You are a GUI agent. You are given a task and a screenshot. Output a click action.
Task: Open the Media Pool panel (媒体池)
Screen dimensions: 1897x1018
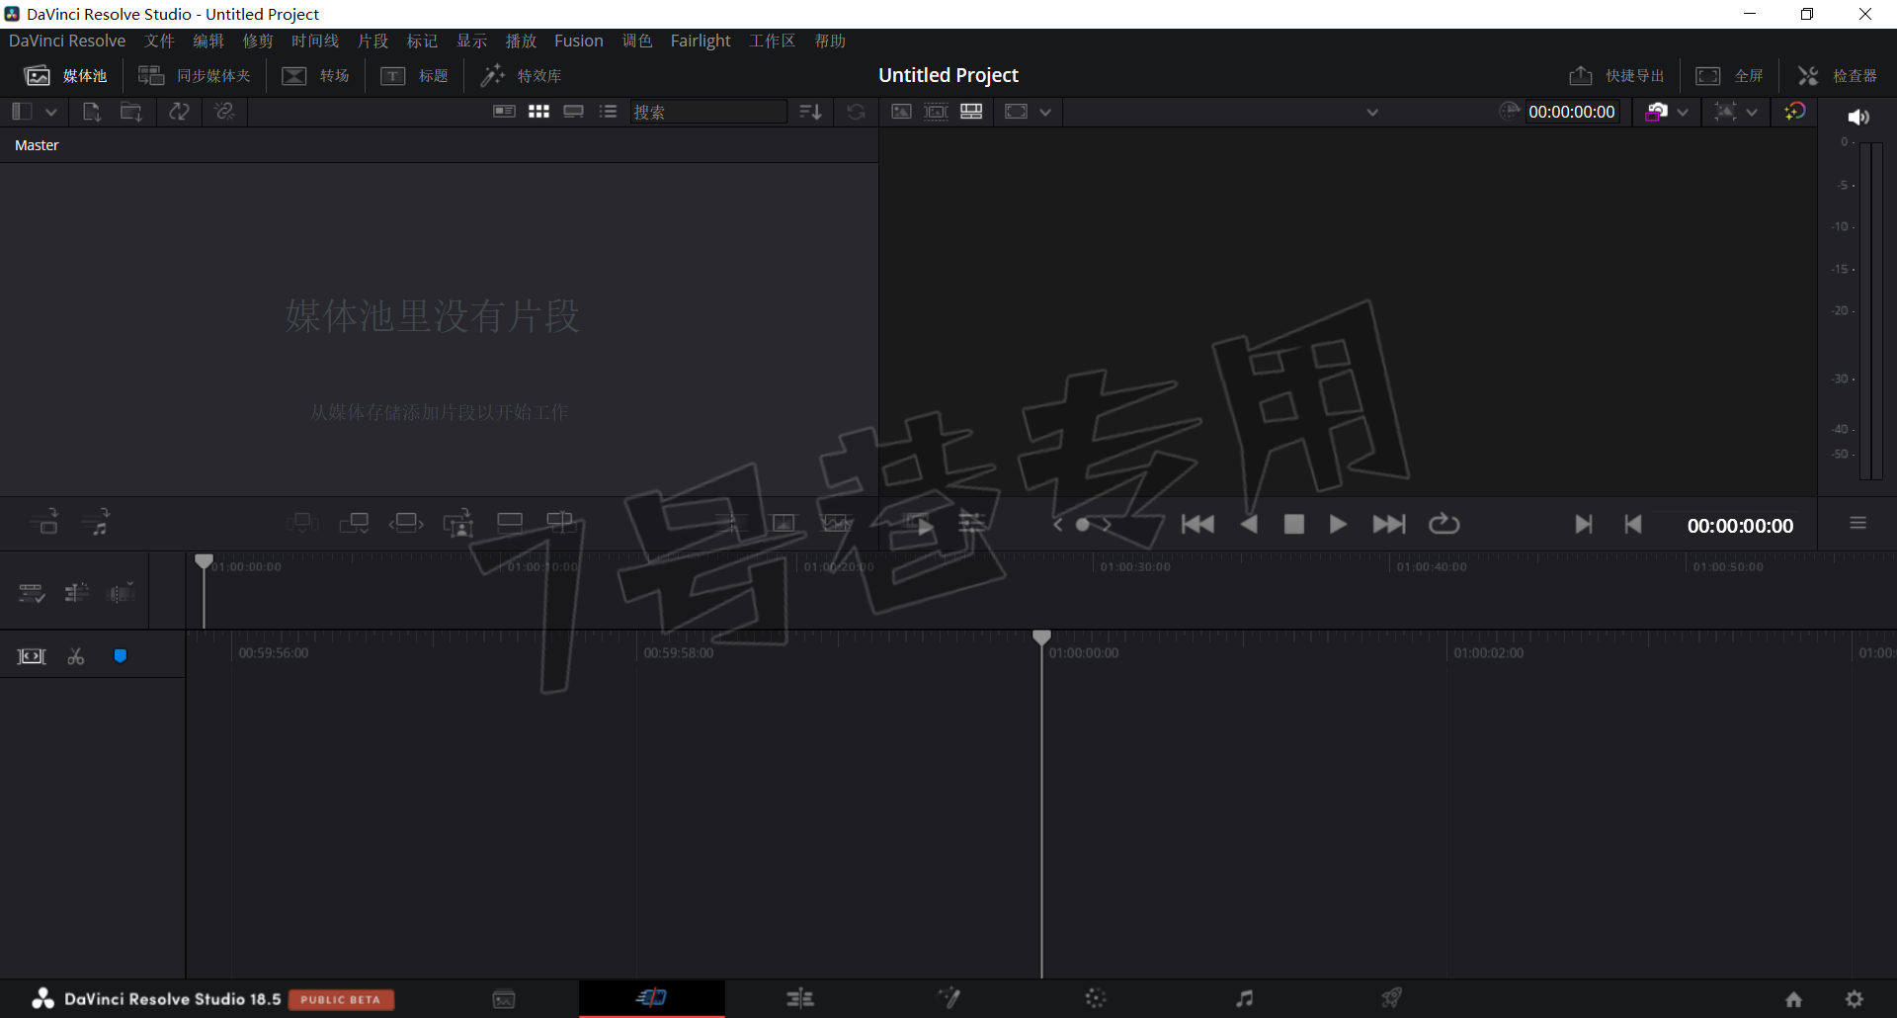65,76
